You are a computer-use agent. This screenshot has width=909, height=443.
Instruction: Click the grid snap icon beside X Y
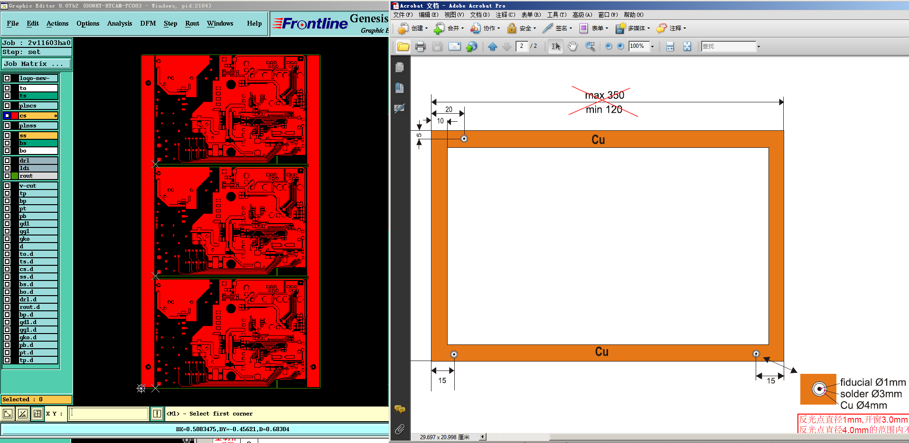37,414
